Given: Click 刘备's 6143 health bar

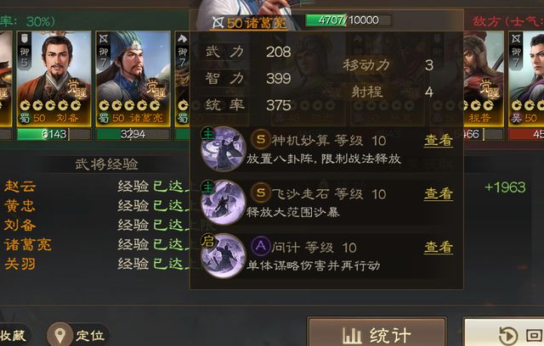Looking at the screenshot, I should click(x=54, y=134).
